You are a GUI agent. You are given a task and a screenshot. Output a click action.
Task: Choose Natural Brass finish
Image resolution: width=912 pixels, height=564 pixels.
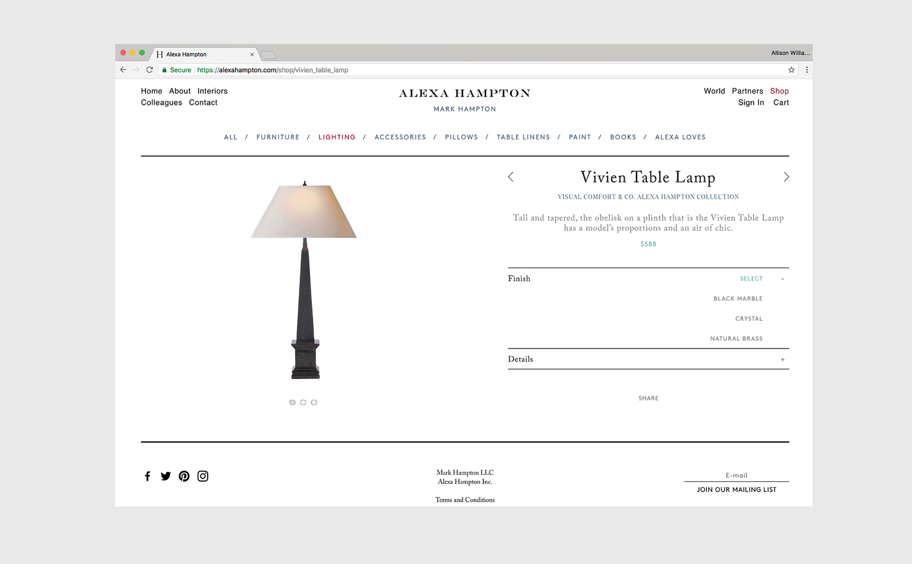736,339
